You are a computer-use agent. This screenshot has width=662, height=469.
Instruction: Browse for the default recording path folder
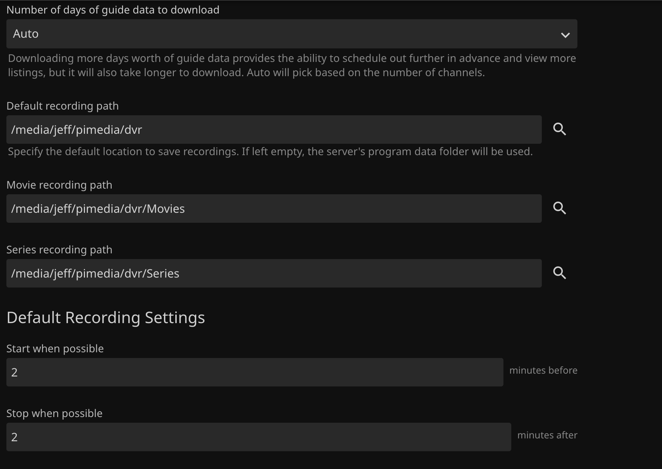(x=560, y=129)
